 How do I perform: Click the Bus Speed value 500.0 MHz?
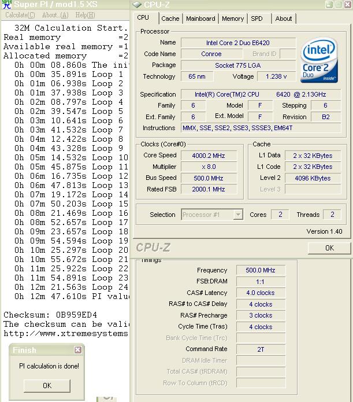point(209,178)
